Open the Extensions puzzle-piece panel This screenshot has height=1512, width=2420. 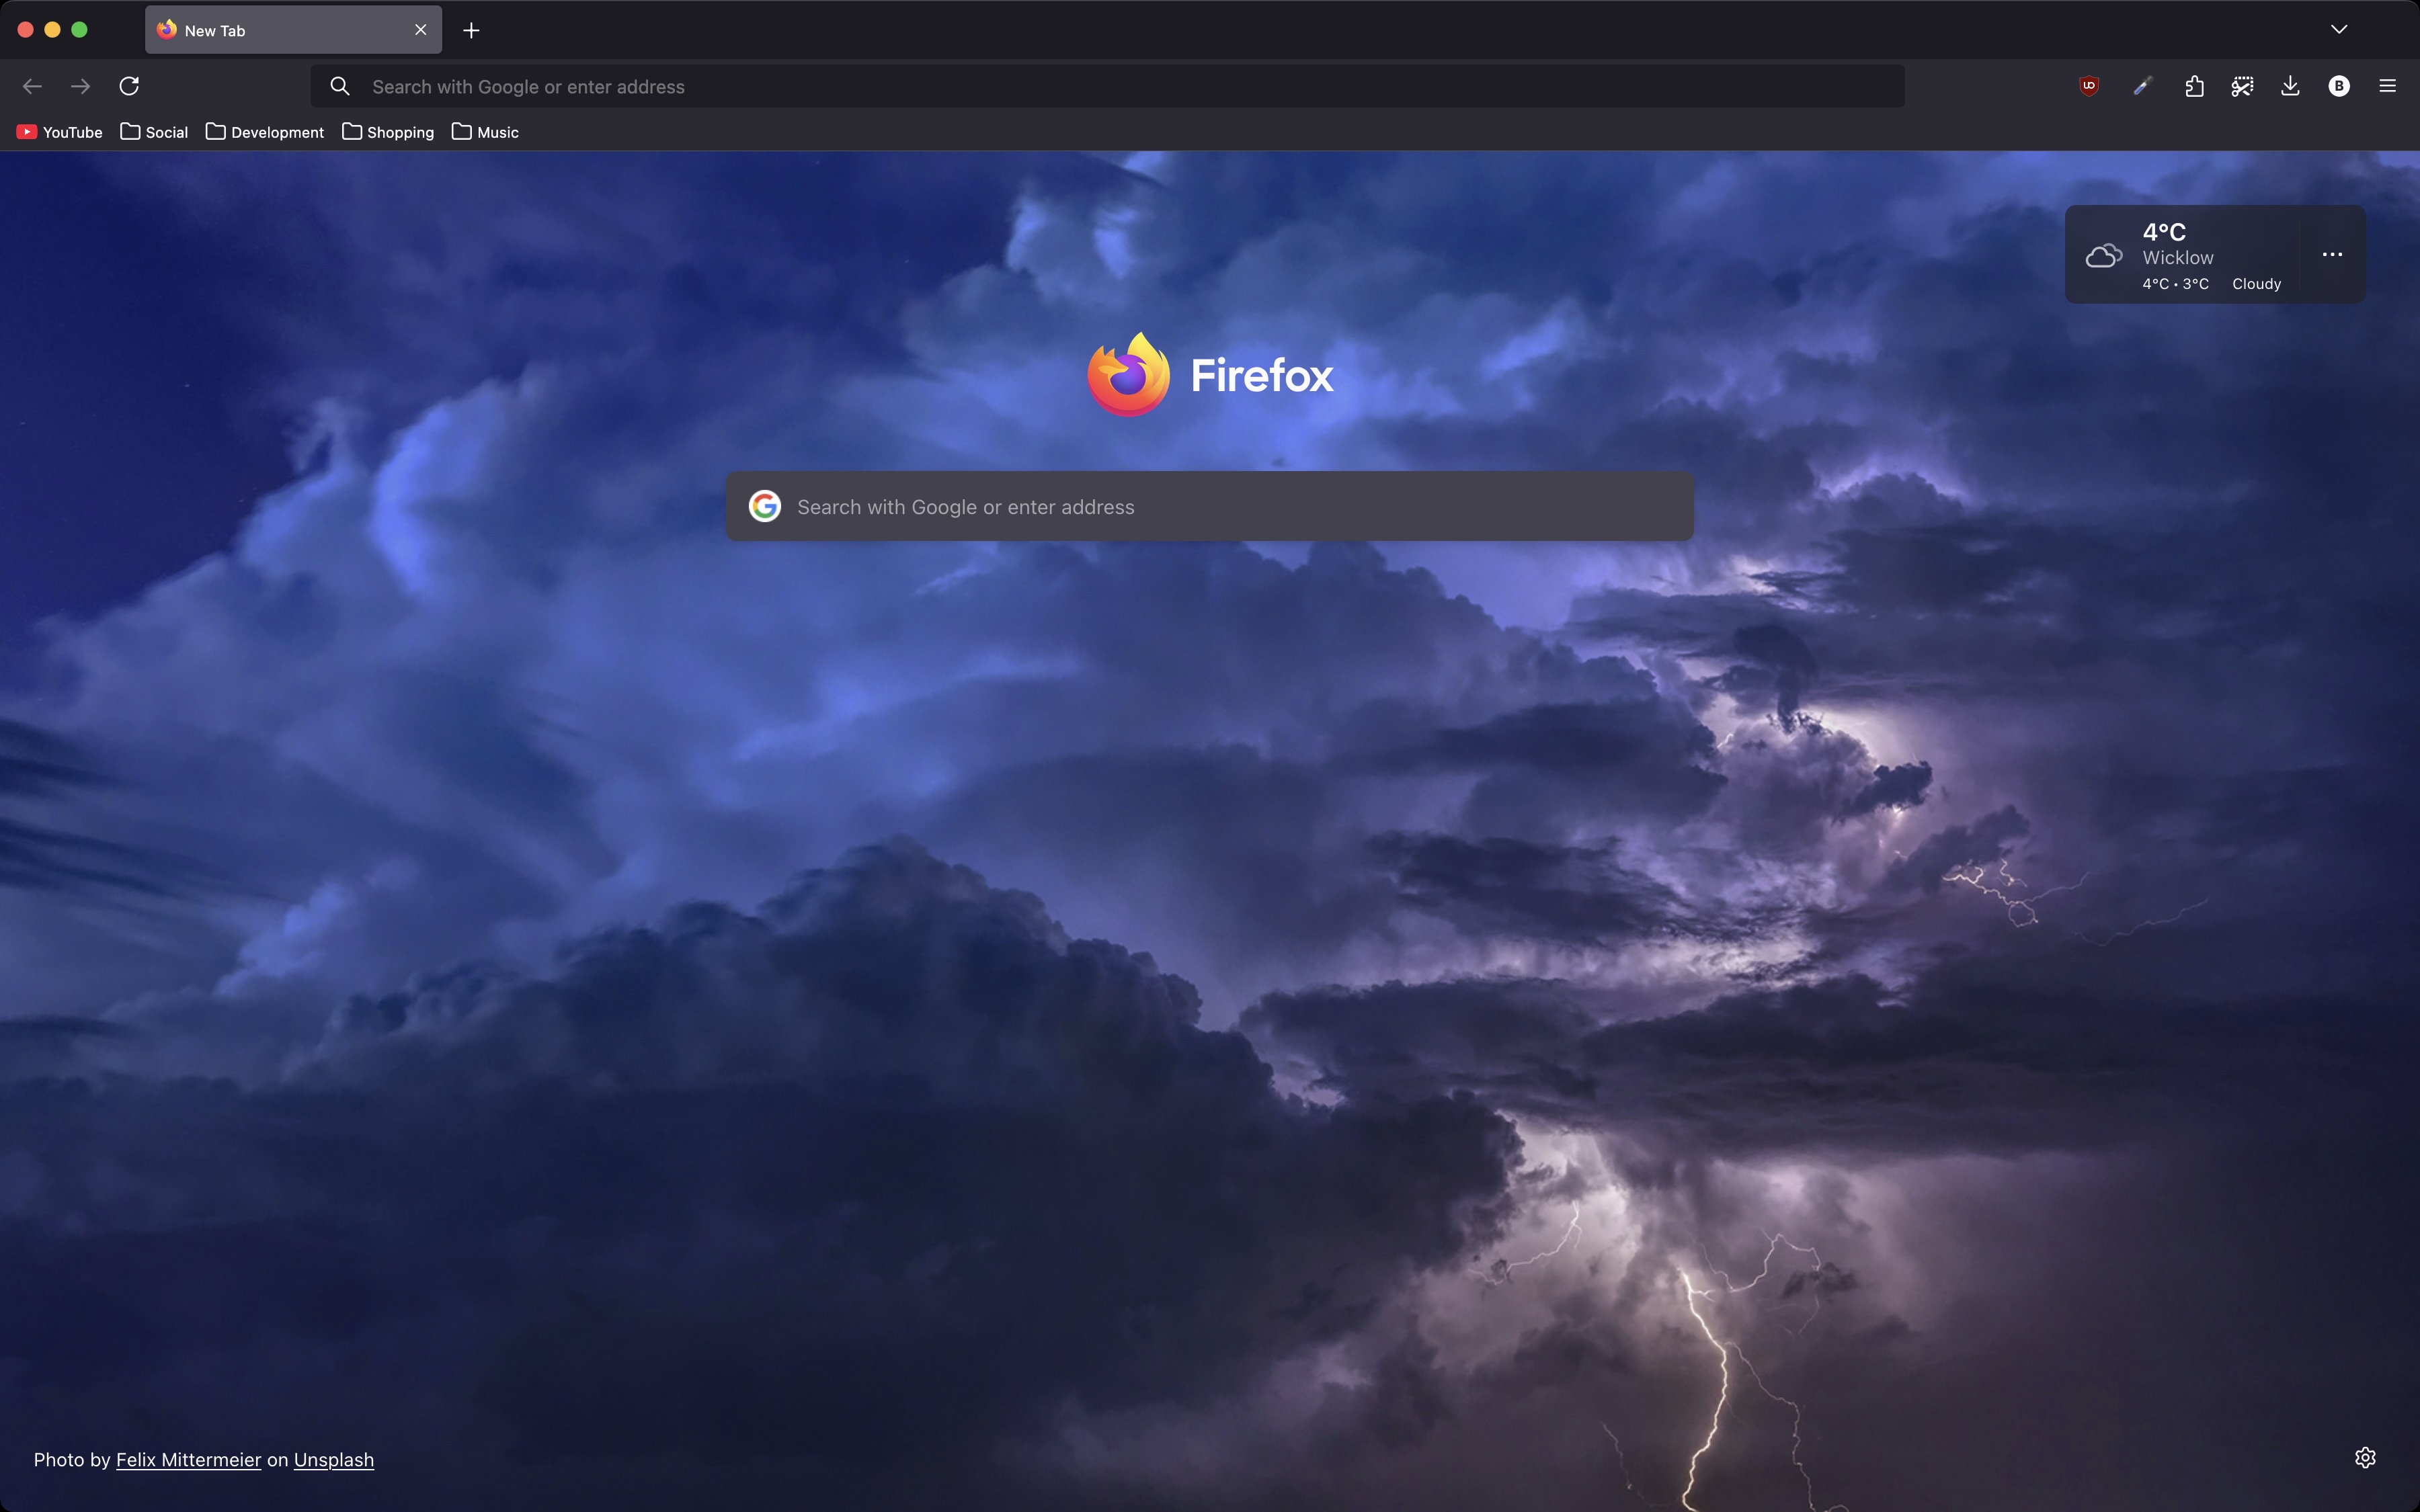coord(2194,86)
